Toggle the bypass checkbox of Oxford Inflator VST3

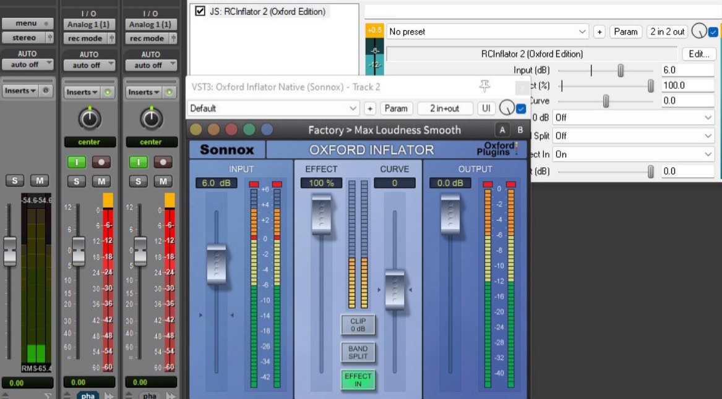click(x=521, y=109)
